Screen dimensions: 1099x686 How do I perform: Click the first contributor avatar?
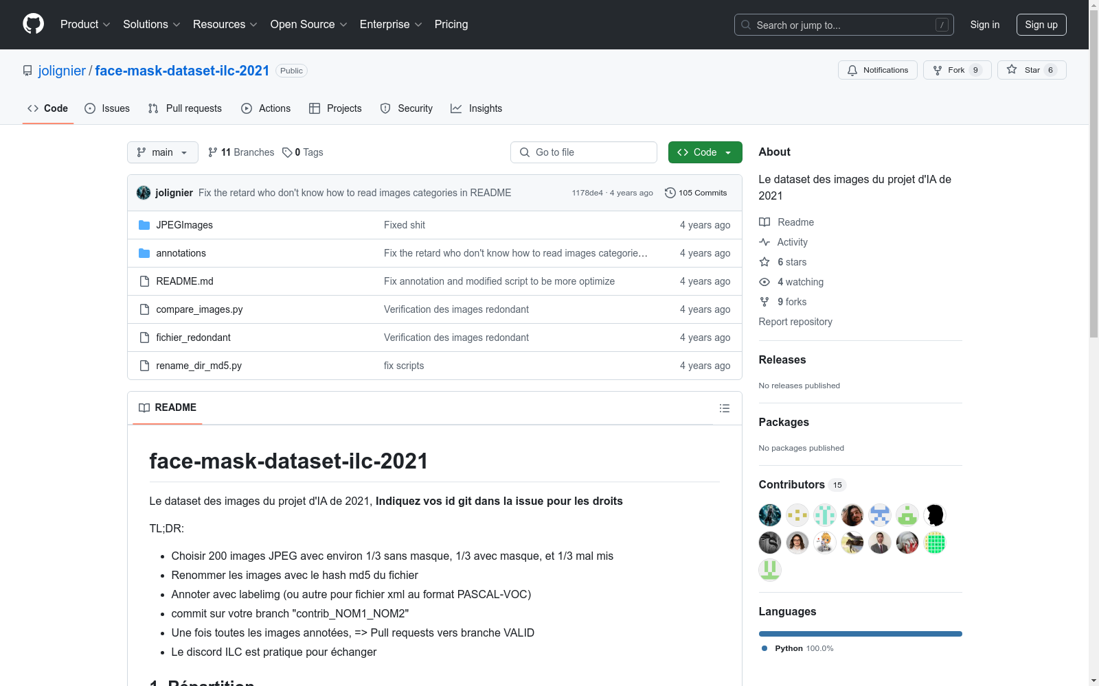(x=770, y=515)
